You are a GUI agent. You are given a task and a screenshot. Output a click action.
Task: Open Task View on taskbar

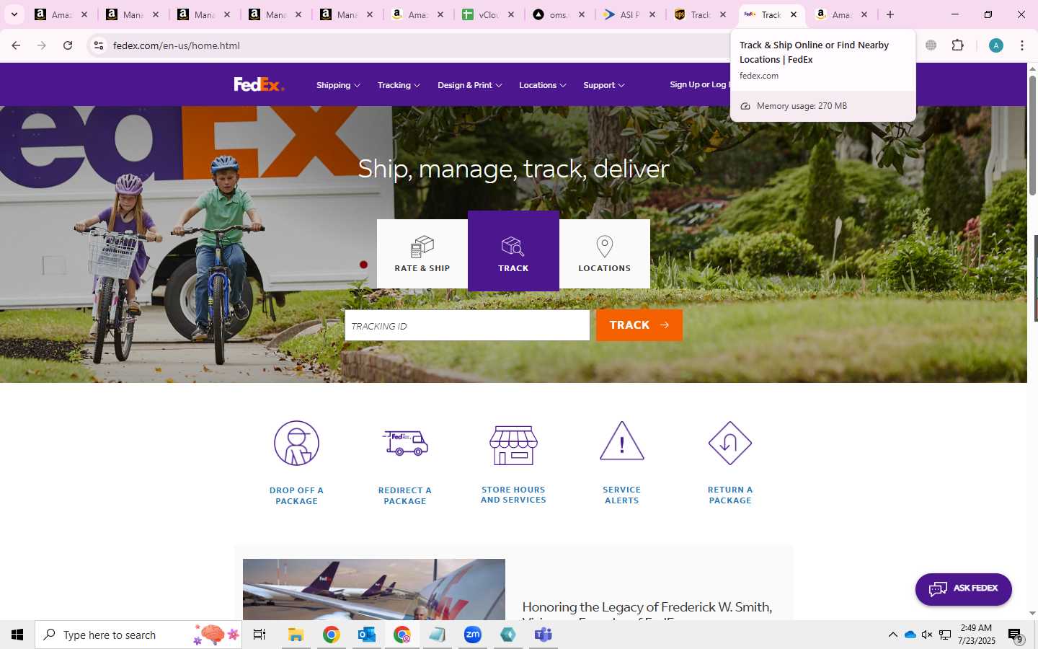259,635
